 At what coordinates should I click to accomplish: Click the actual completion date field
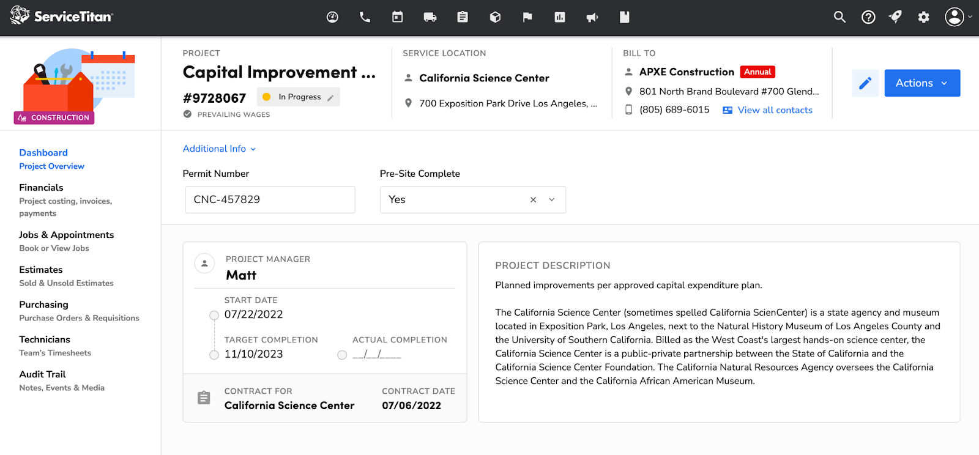(377, 354)
